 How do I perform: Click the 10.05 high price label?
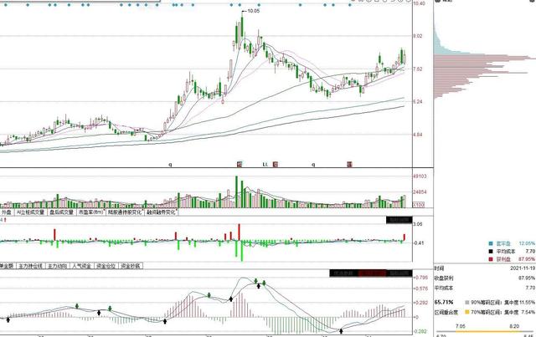253,11
